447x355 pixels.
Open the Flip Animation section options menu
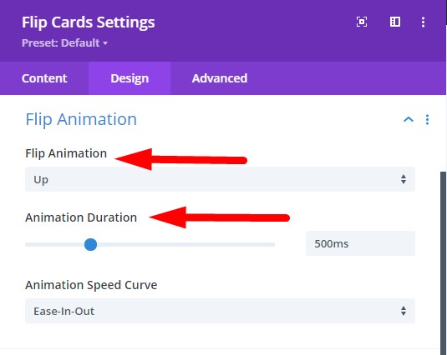427,120
